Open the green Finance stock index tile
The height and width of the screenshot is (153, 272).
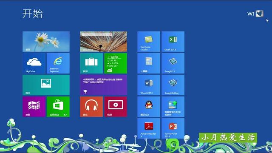pos(116,63)
